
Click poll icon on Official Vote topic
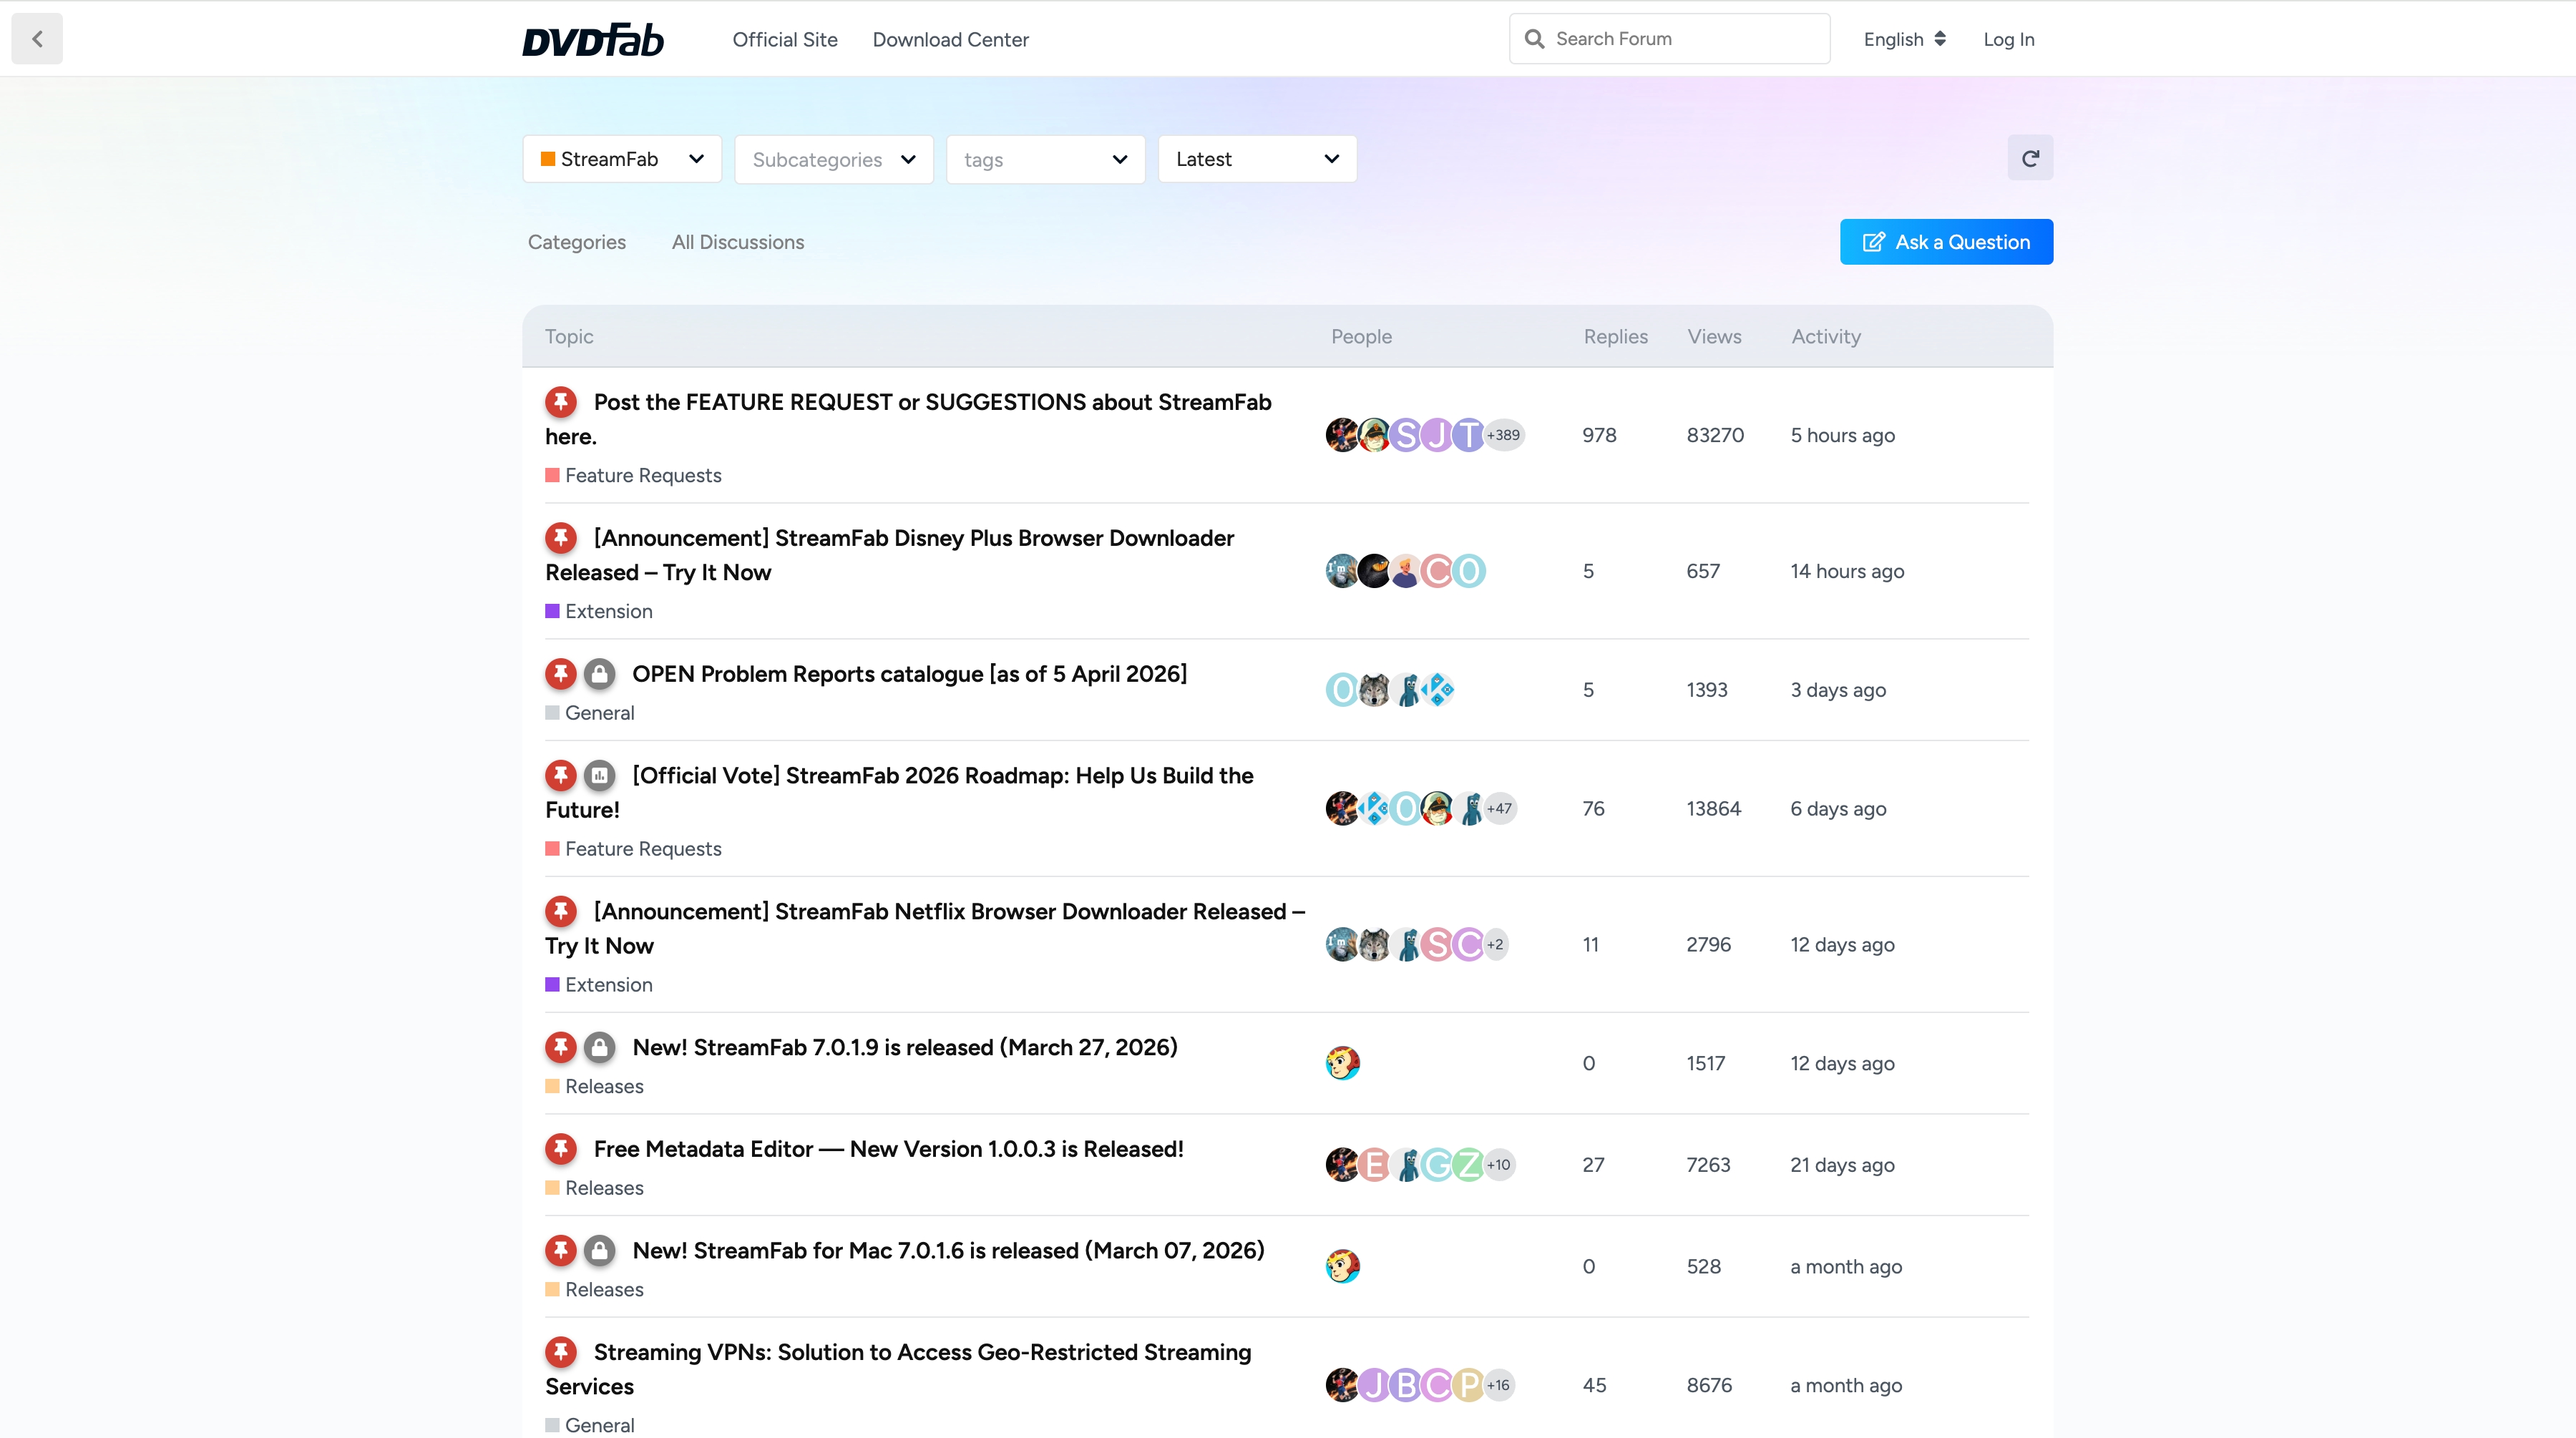coord(599,775)
